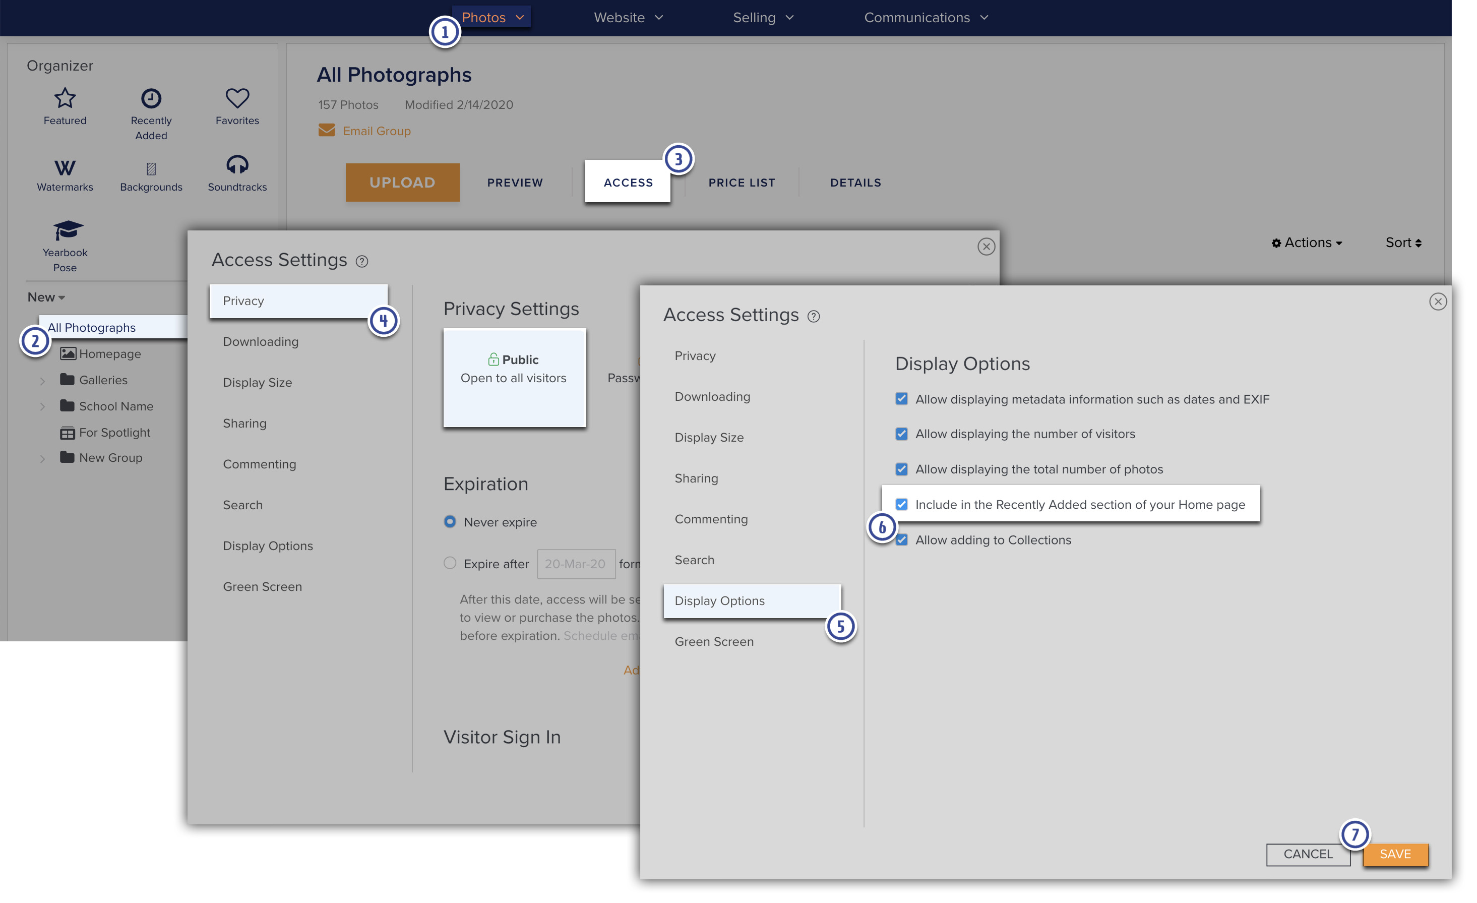The image size is (1477, 903).
Task: Open the Soundtracks headphones icon
Action: 237,165
